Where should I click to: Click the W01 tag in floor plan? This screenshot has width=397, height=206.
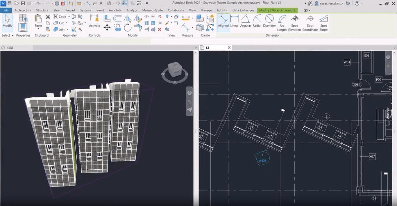[x=347, y=62]
